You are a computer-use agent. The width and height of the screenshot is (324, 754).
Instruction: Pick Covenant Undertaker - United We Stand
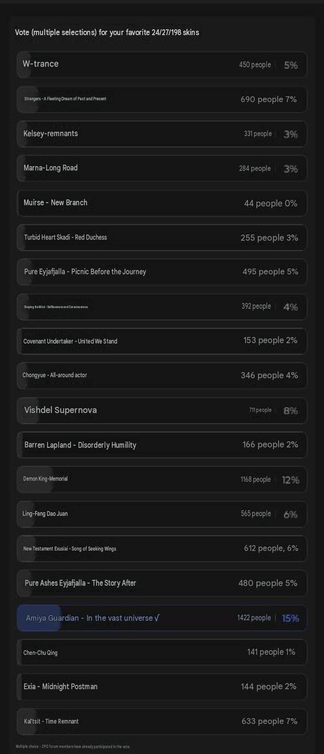[x=162, y=341]
